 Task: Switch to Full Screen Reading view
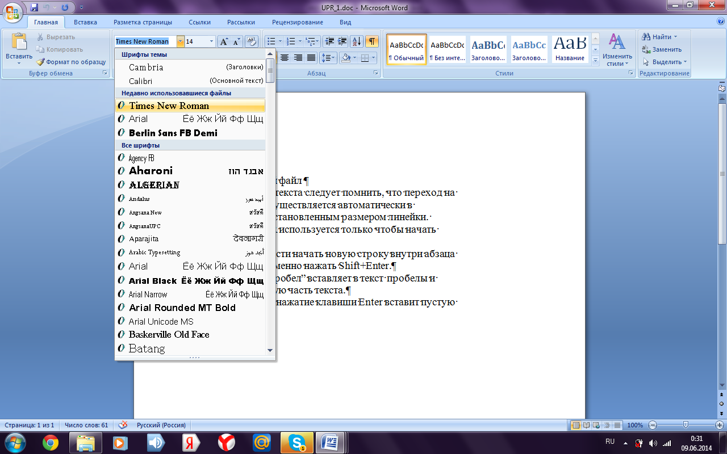(586, 425)
